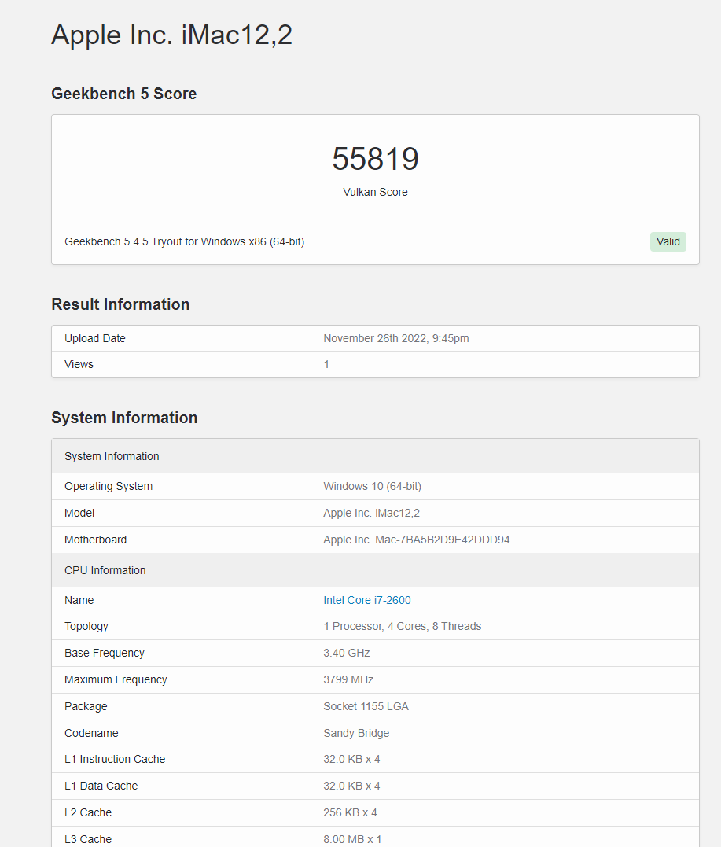Viewport: 721px width, 847px height.
Task: Click the Operating System label
Action: pos(109,486)
